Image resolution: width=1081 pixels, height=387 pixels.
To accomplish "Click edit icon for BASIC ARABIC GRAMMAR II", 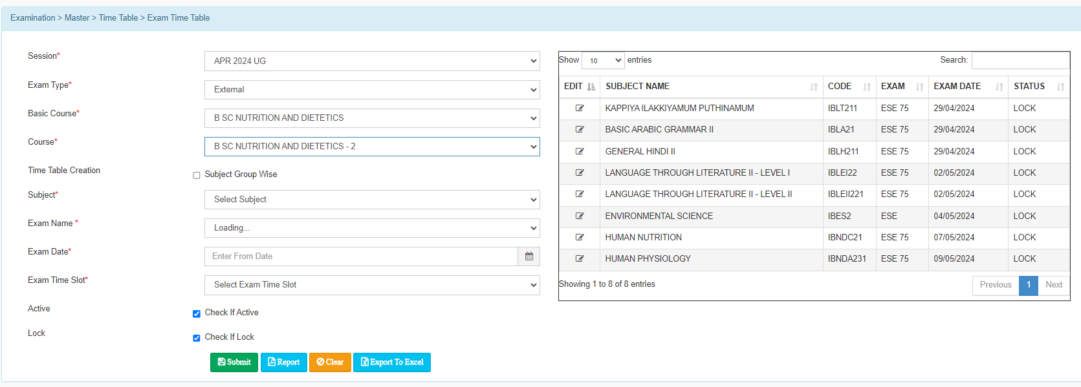I will click(580, 130).
